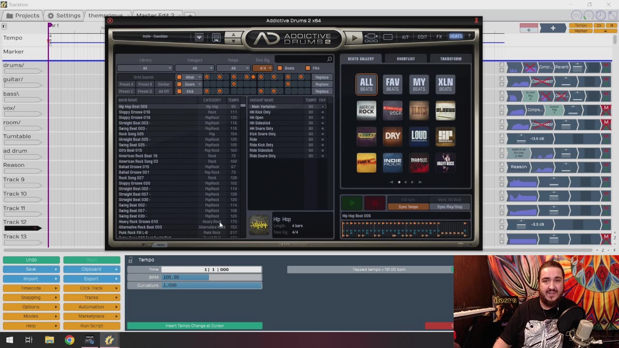The width and height of the screenshot is (619, 348).
Task: Click the All Off button
Action: [164, 91]
